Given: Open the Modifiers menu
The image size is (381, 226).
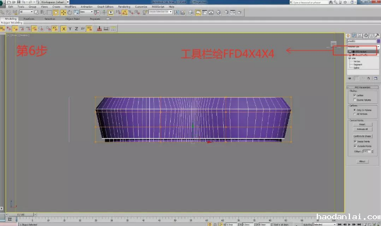Looking at the screenshot, I should pos(70,7).
